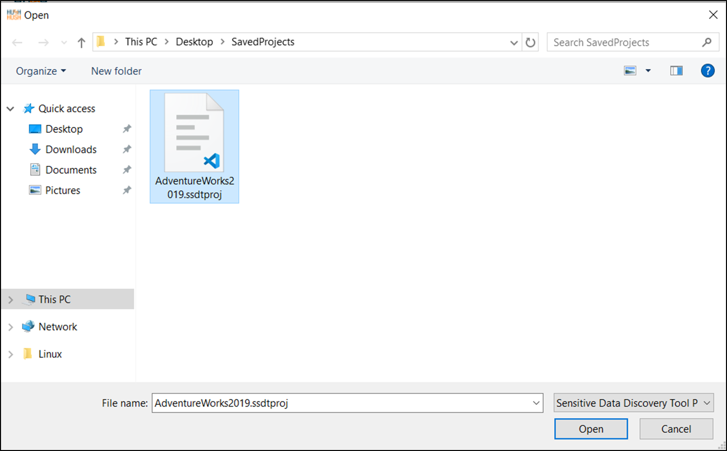This screenshot has height=451, width=727.
Task: Select This PC in address breadcrumb
Action: coord(141,42)
